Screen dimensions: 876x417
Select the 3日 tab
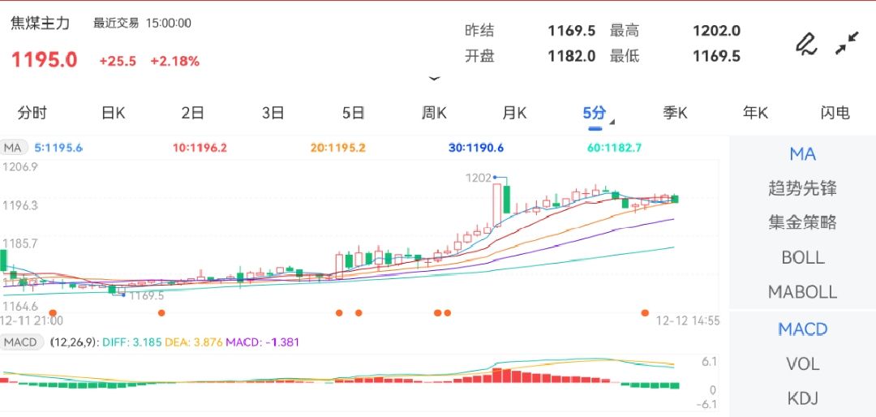click(273, 113)
